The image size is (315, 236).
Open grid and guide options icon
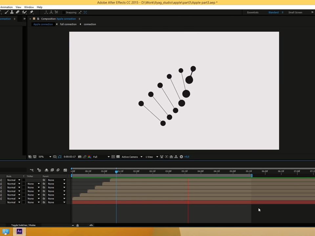tap(55, 157)
